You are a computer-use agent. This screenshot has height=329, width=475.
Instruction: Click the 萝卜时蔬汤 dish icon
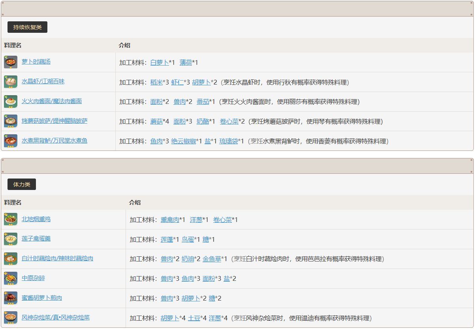[11, 62]
